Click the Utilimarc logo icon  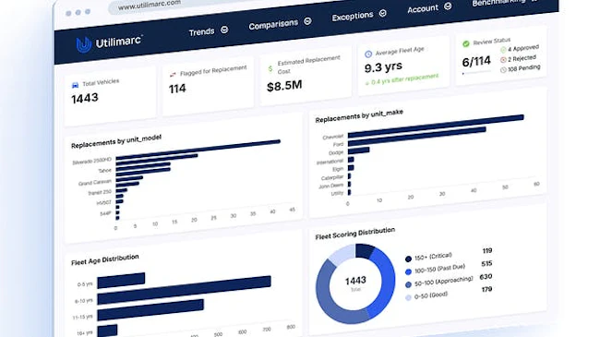83,45
